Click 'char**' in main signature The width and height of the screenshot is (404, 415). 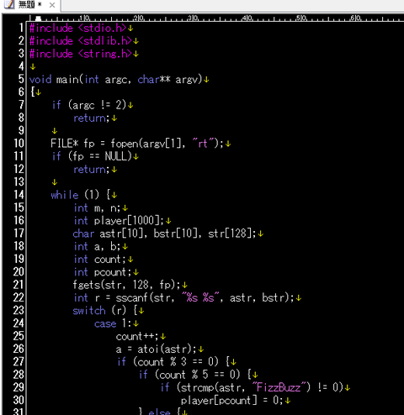tap(154, 80)
